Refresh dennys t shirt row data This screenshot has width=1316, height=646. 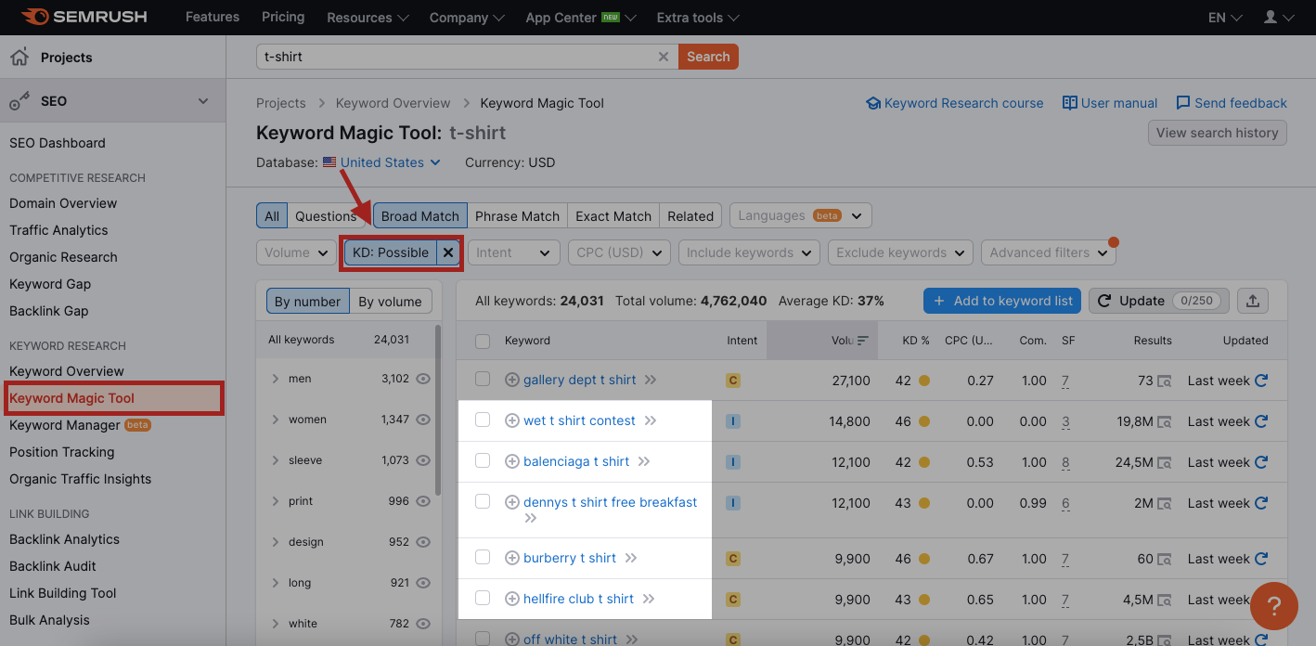coord(1261,503)
